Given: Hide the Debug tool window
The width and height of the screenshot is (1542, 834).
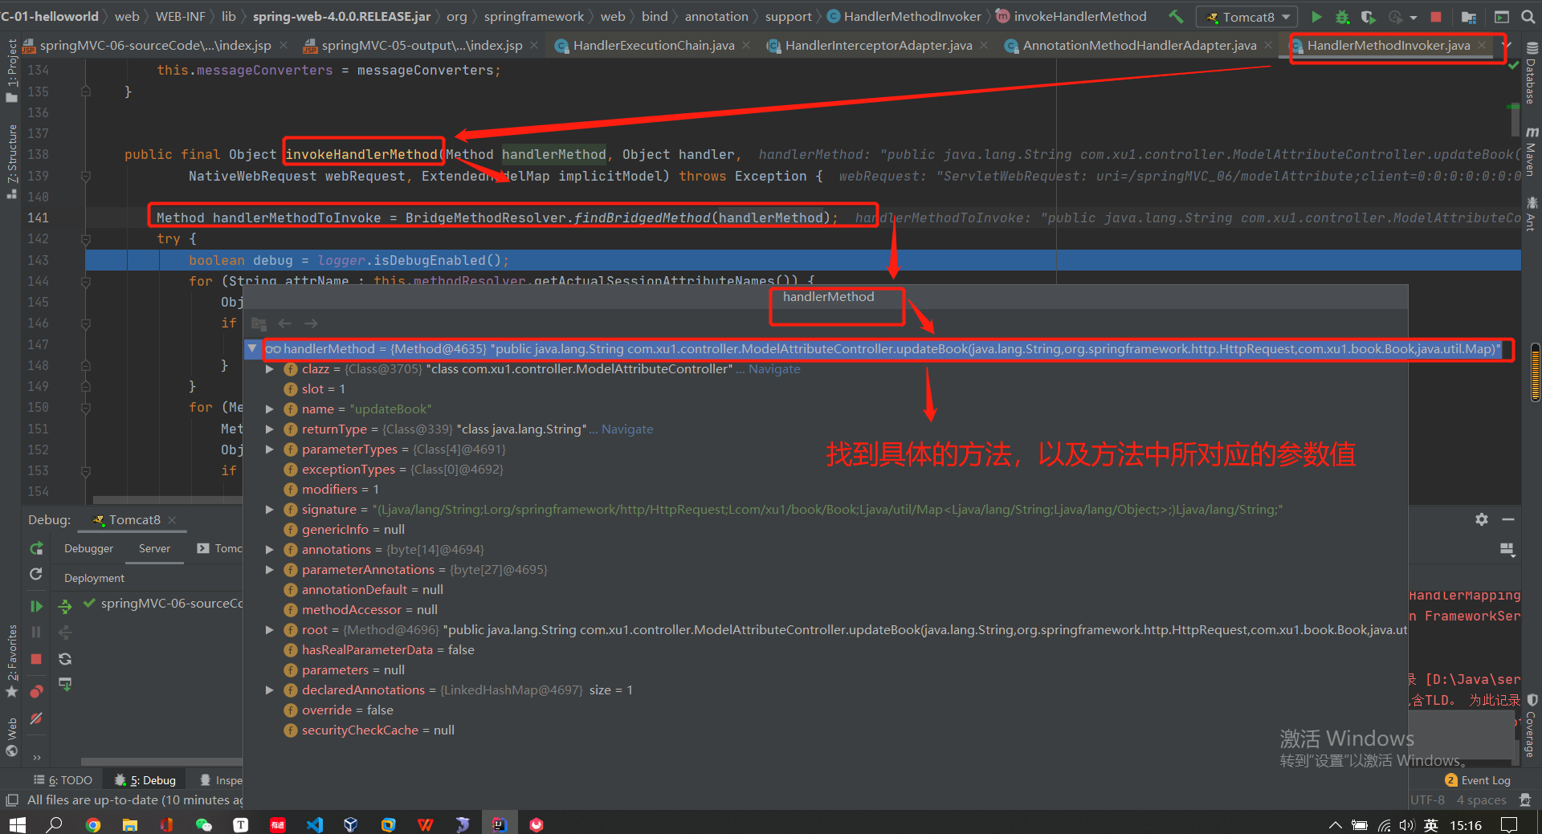Looking at the screenshot, I should coord(1508,519).
